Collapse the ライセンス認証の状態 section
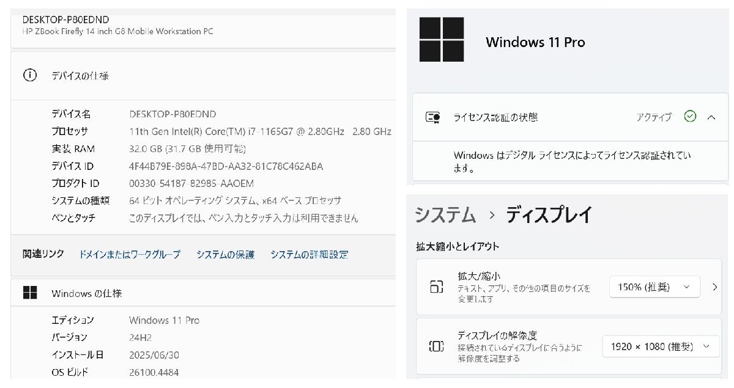734x388 pixels. coord(711,117)
